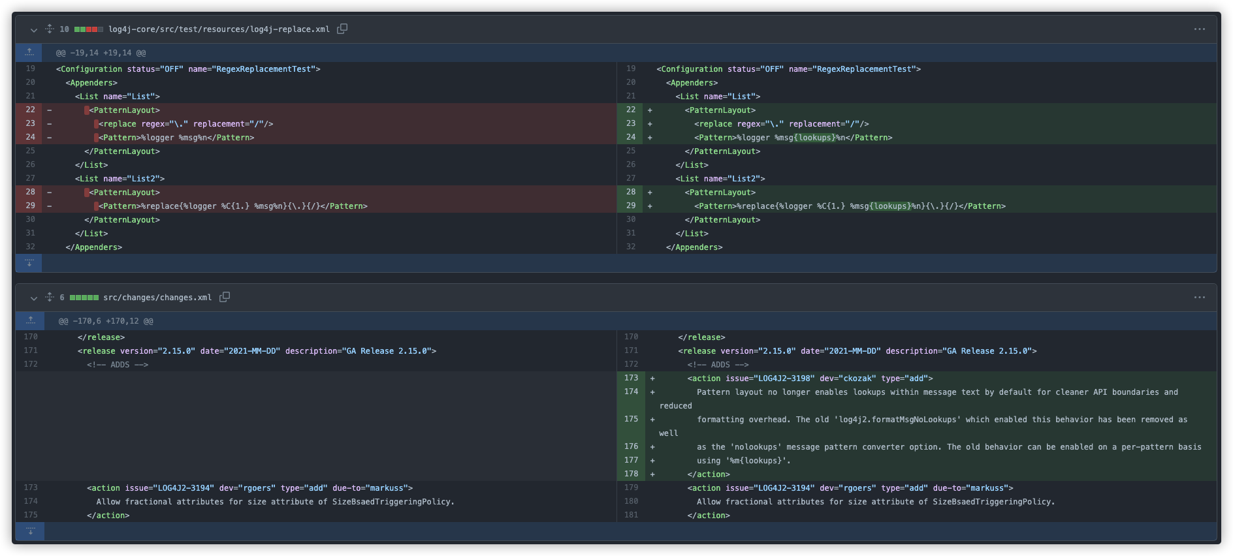Open the log4j-core/src/test/resources/log4j-replace.xml file link
1233x556 pixels.
tap(219, 29)
